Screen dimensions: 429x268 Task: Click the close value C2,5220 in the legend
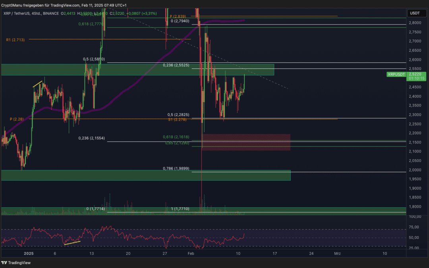(117, 13)
